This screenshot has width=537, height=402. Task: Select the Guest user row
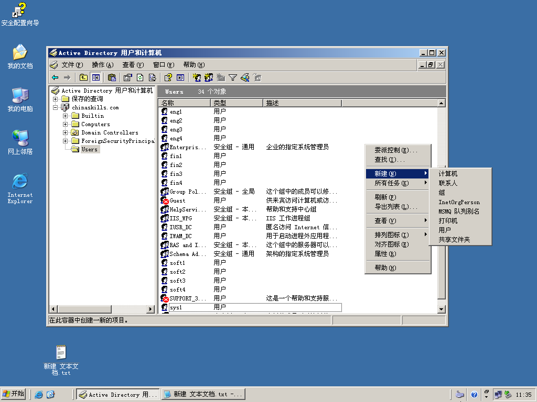[250, 200]
